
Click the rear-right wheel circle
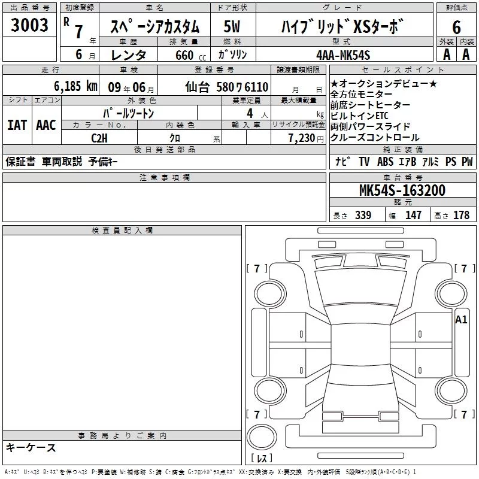click(x=451, y=390)
